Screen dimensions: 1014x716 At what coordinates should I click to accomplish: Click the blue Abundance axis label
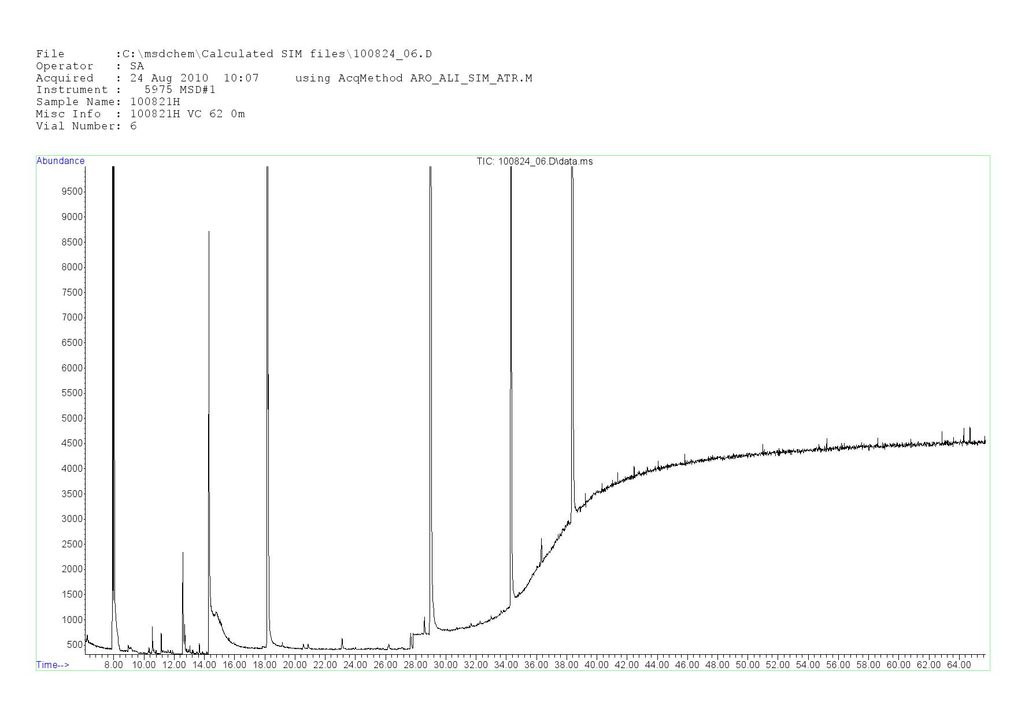[61, 161]
